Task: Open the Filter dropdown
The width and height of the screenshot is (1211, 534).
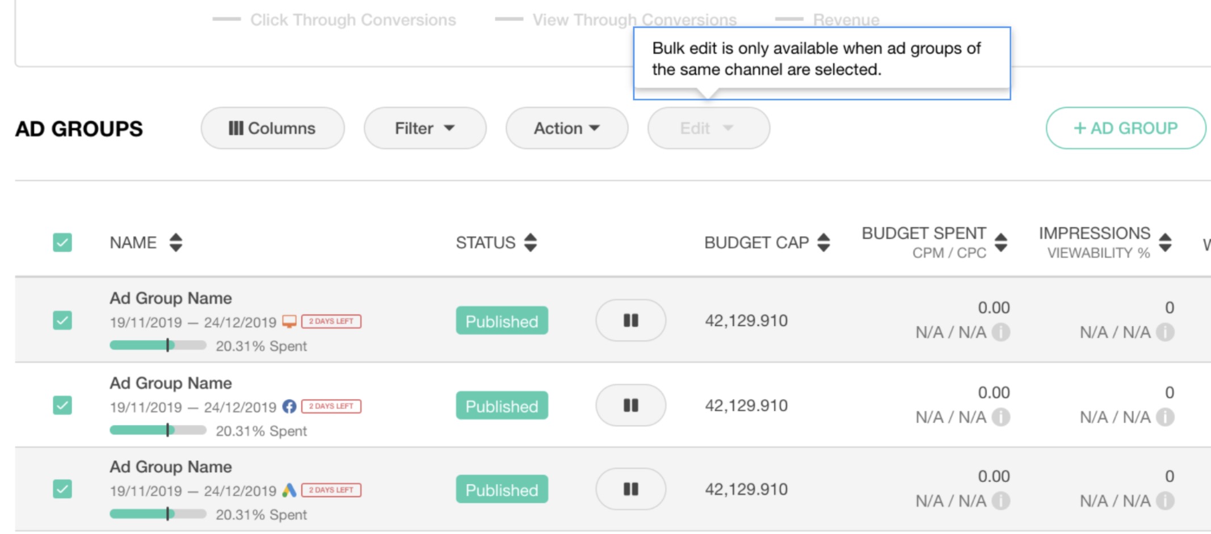Action: [424, 129]
